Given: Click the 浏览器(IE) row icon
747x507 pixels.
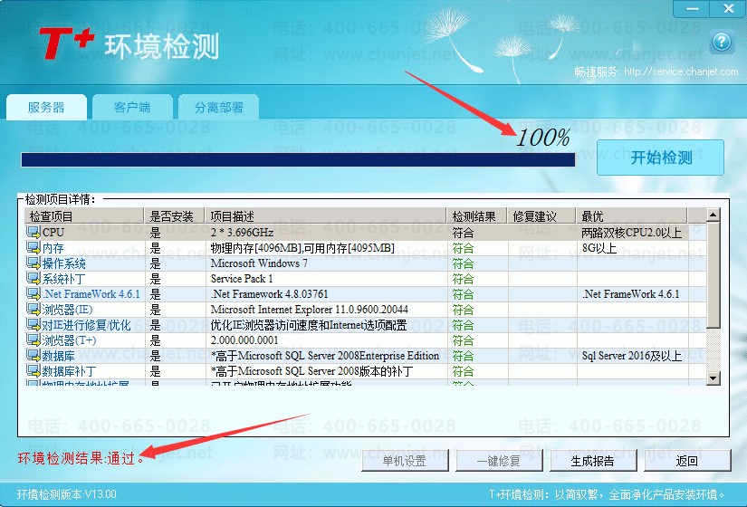Looking at the screenshot, I should pos(34,310).
